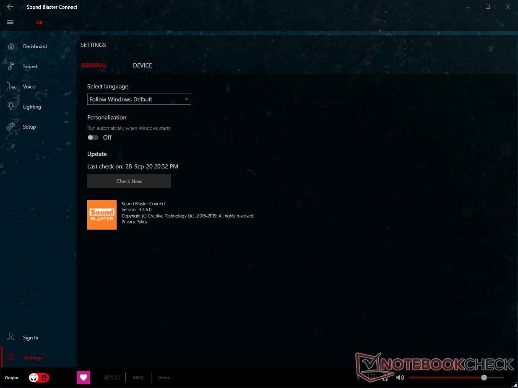
Task: Click the SBX icon
Action: [x=138, y=378]
